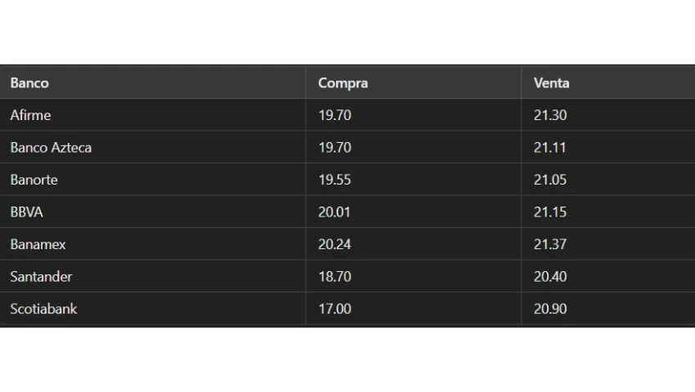The height and width of the screenshot is (392, 695).
Task: Click BBVA's Compra value 20.01
Action: 334,212
